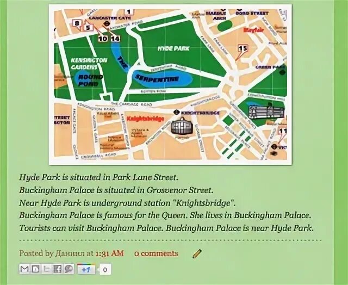Screen dimensions: 348x285
Task: Click the "HYDE PARK" label on the map
Action: click(x=173, y=48)
